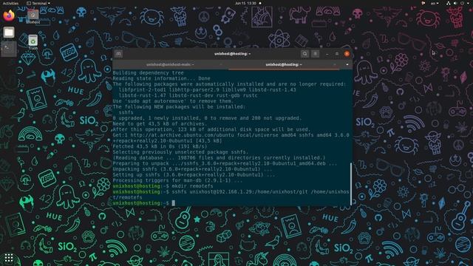
Task: Open the system menu arrow in top bar
Action: coord(468,3)
